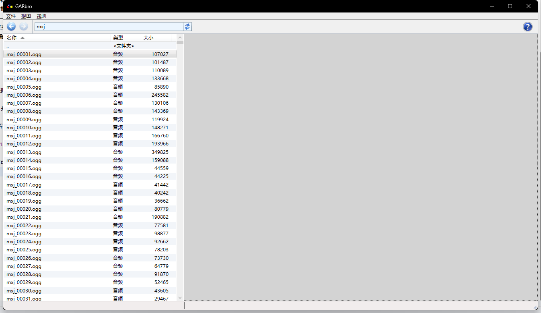This screenshot has width=541, height=313.
Task: Choose mxj_00023.ogg audio file
Action: [x=90, y=234]
